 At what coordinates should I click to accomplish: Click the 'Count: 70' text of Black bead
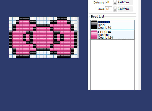104,28
